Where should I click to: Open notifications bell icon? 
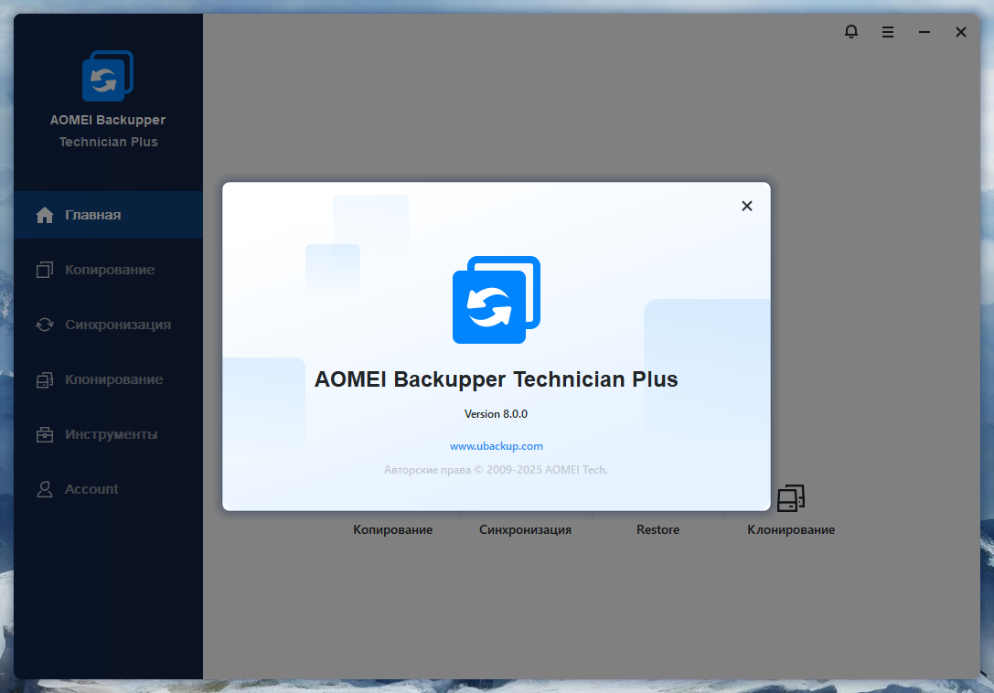click(x=851, y=32)
